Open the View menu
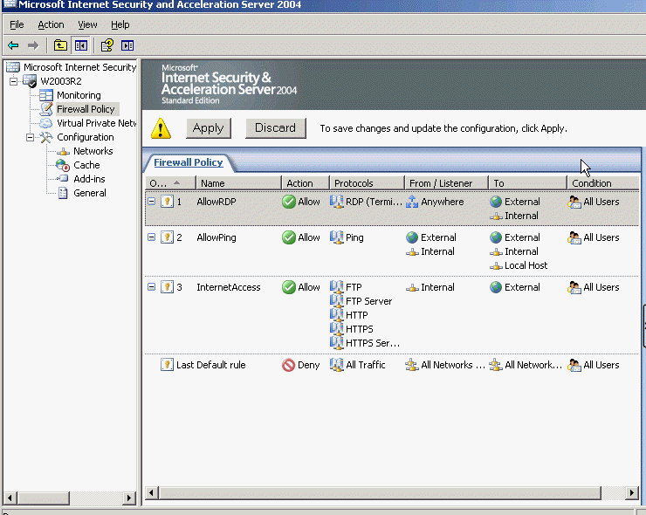The width and height of the screenshot is (646, 515). point(87,24)
